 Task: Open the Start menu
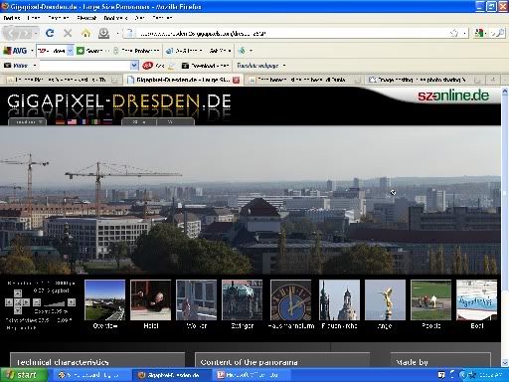(x=23, y=375)
